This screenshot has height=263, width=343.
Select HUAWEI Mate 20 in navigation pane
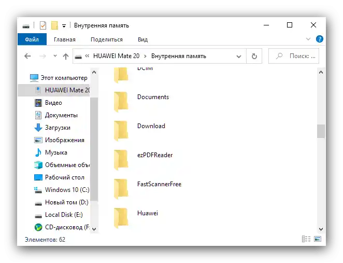click(x=54, y=90)
